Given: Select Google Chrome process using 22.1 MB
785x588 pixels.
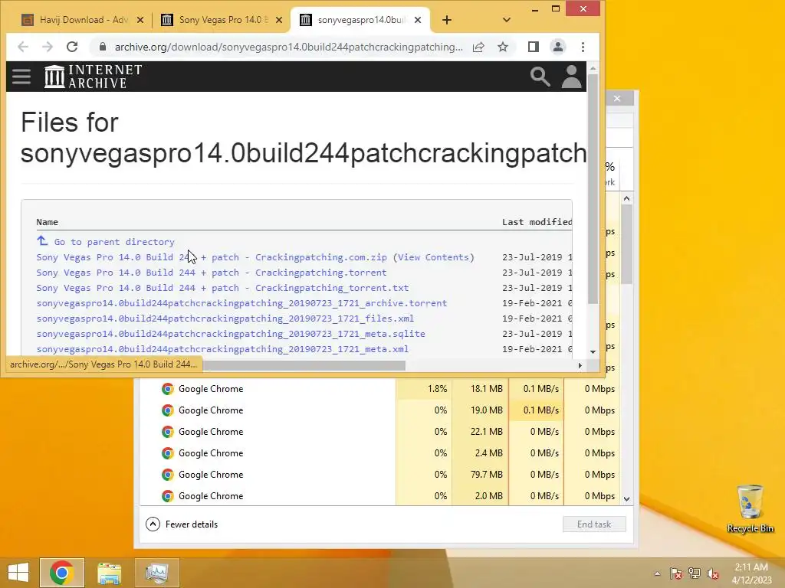Looking at the screenshot, I should [x=379, y=432].
